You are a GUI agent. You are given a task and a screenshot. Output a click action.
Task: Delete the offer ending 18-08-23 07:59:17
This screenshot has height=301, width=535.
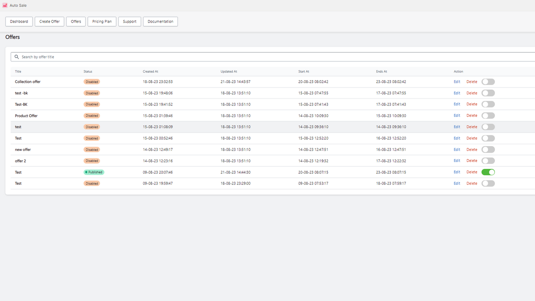coord(472,183)
